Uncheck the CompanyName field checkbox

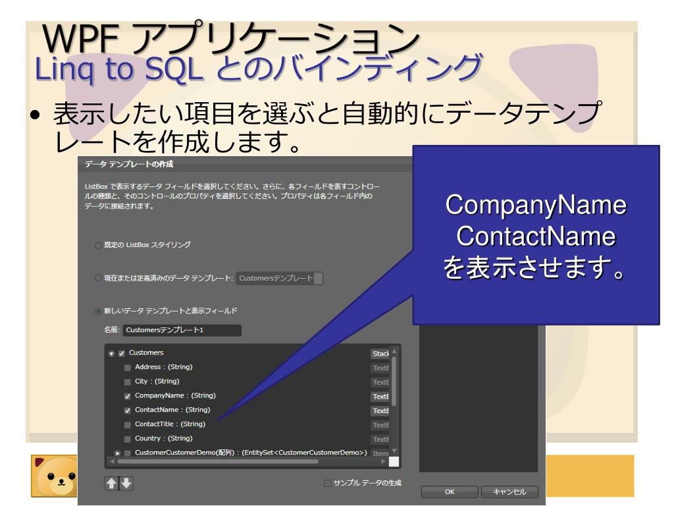pos(127,396)
